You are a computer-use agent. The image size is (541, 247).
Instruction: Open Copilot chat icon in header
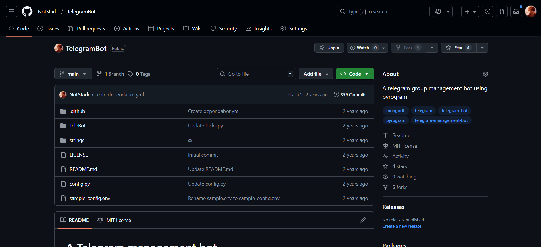(x=438, y=11)
